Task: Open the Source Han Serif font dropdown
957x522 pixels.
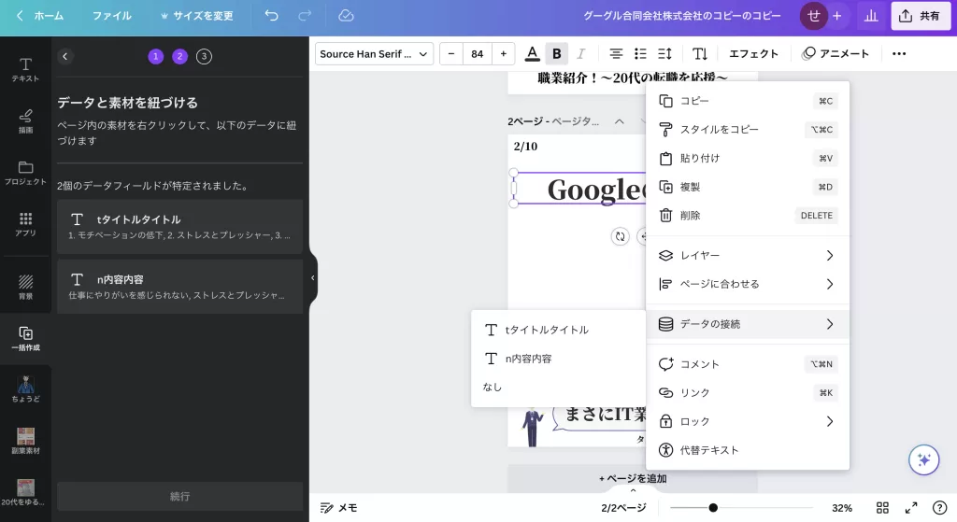Action: 374,53
